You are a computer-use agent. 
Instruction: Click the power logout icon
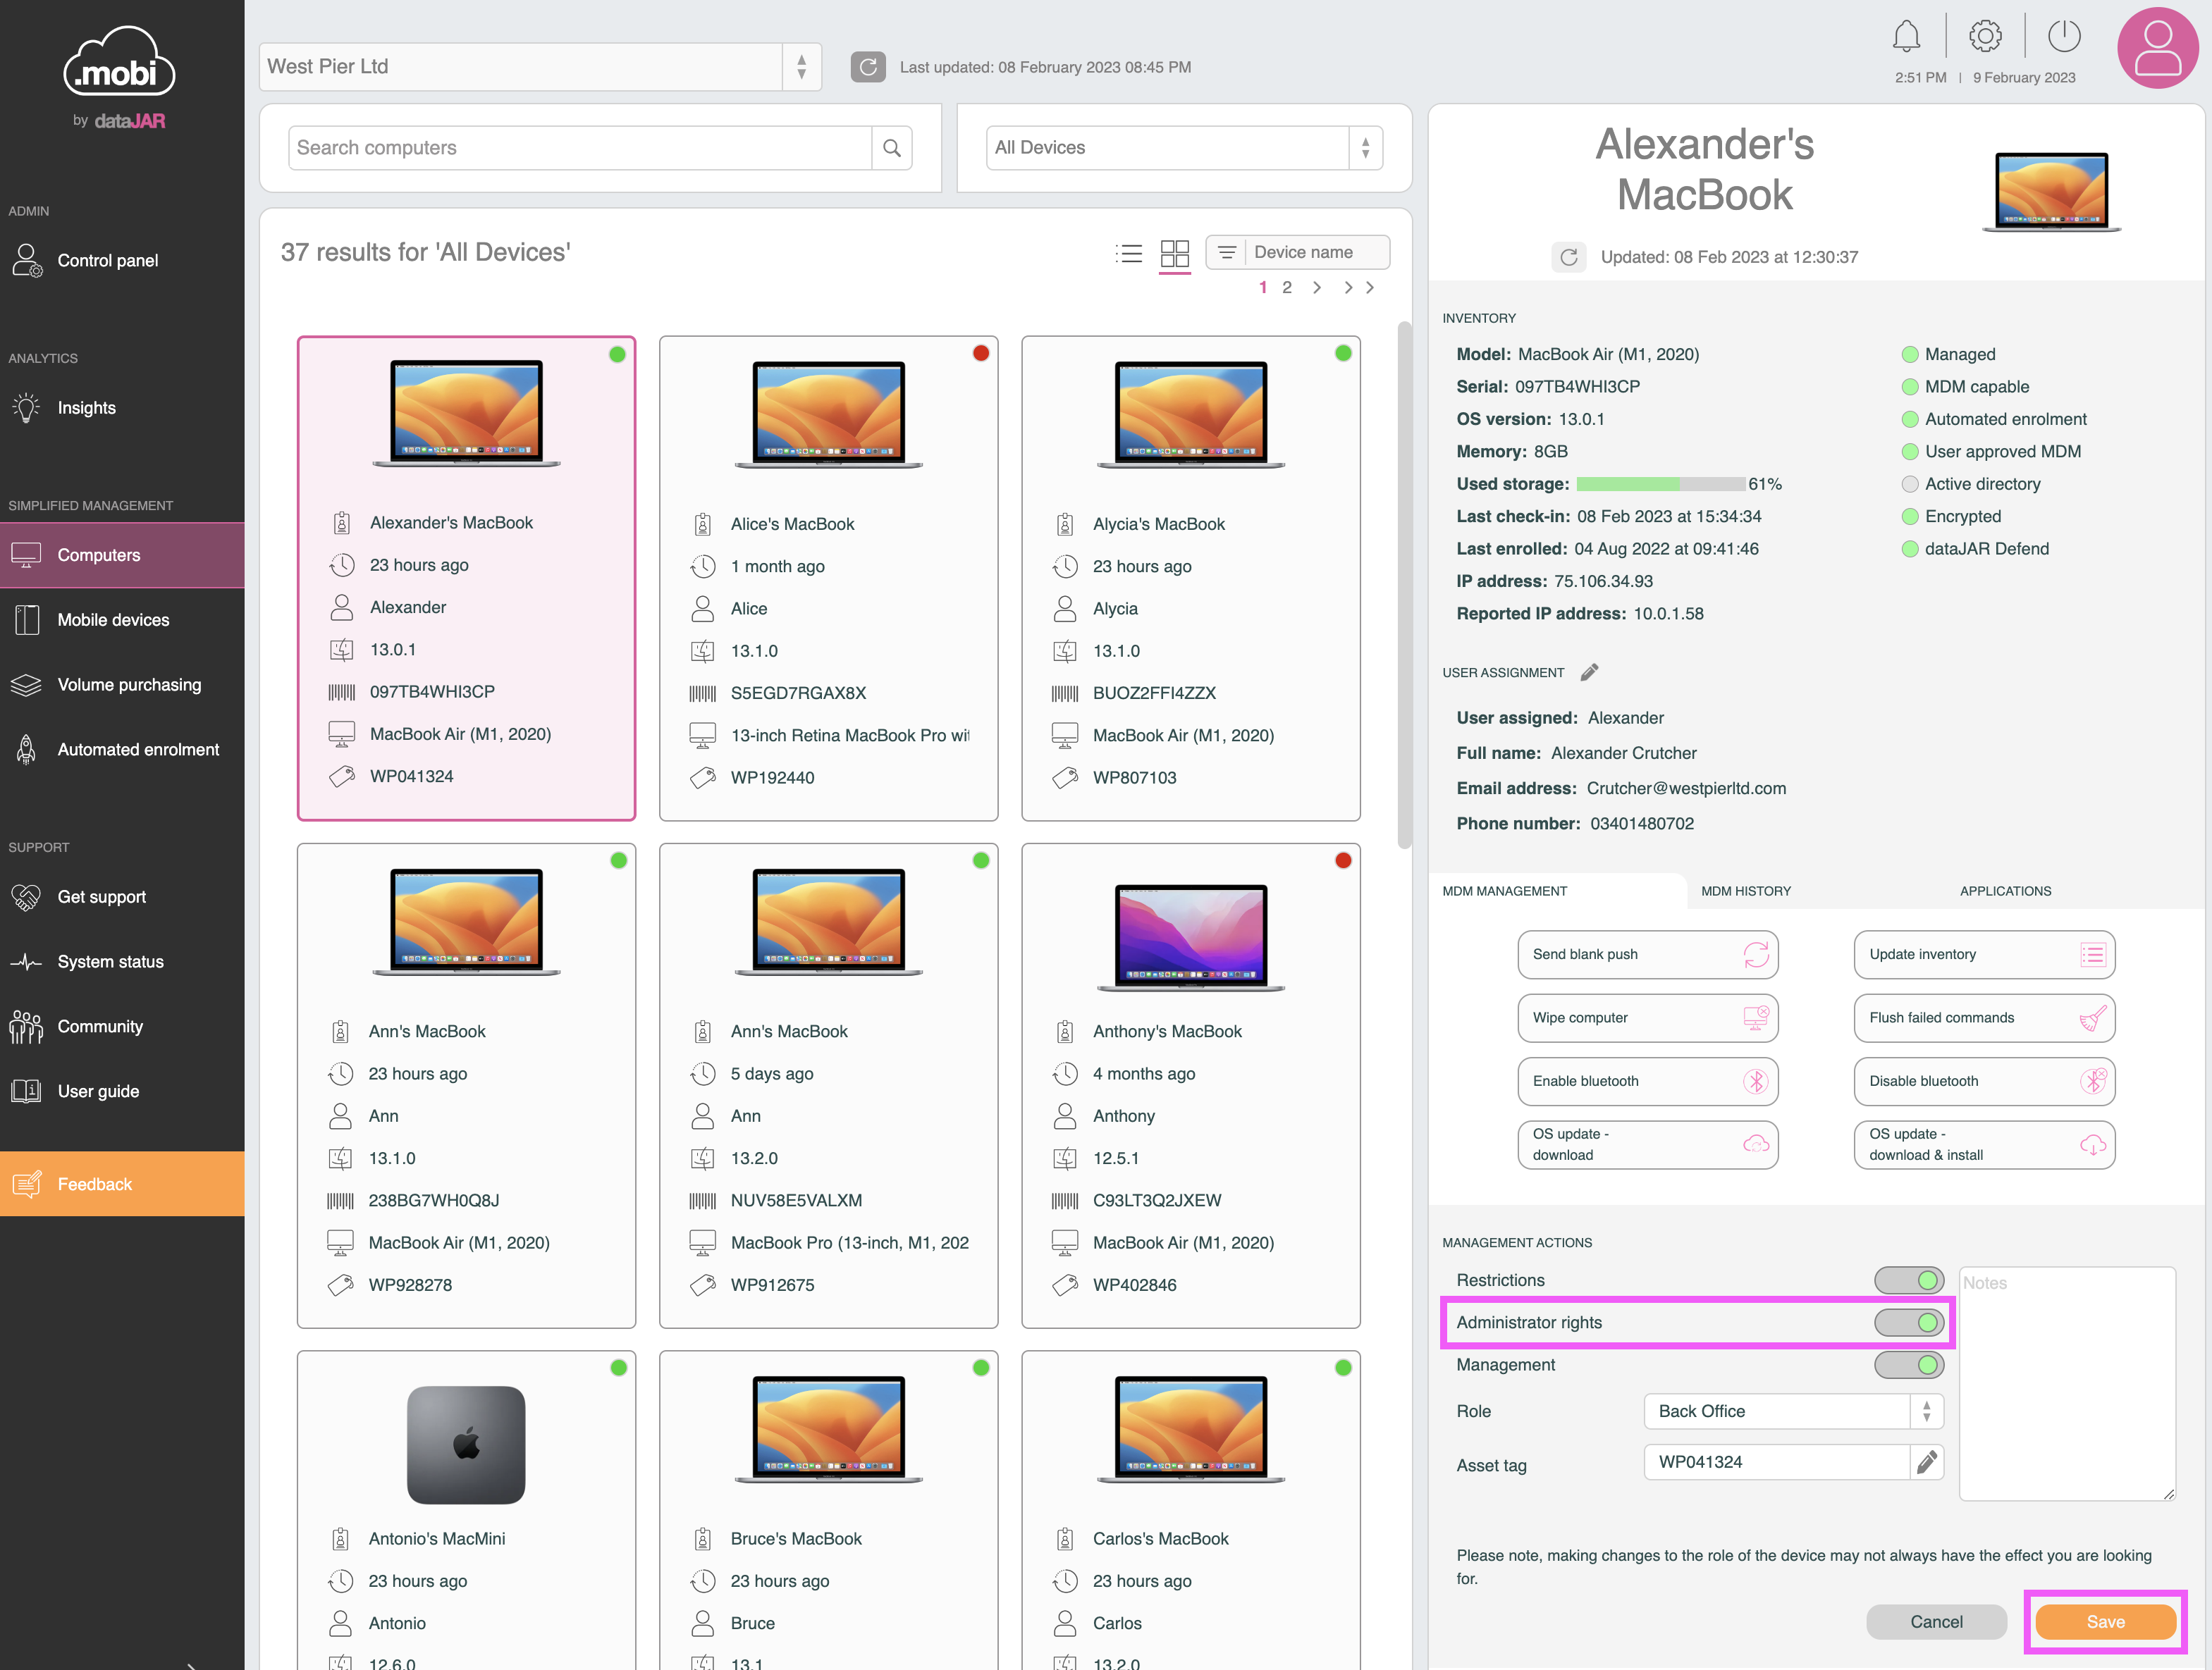2064,37
